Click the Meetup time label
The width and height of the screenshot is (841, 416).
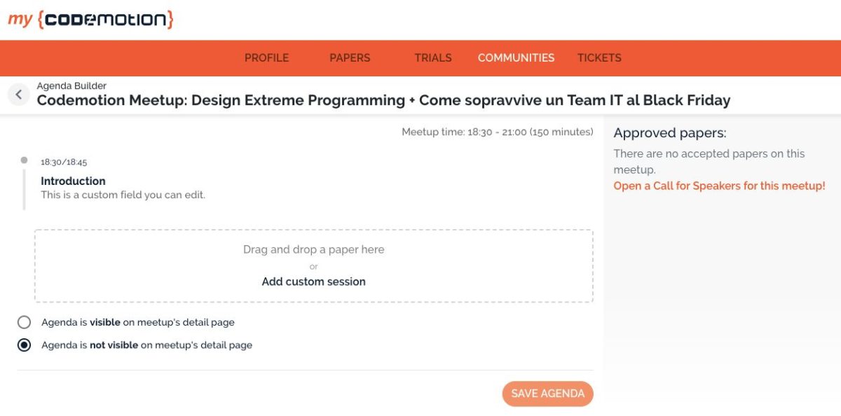[x=497, y=131]
